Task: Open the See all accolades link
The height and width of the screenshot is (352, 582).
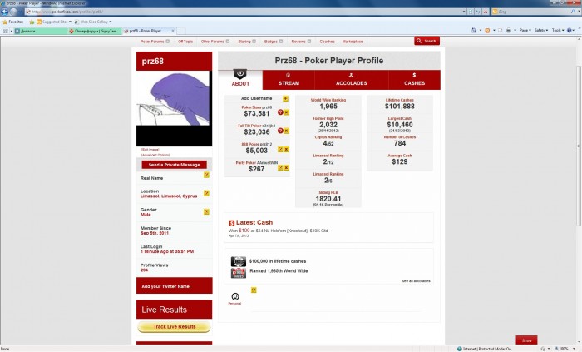Action: click(416, 281)
